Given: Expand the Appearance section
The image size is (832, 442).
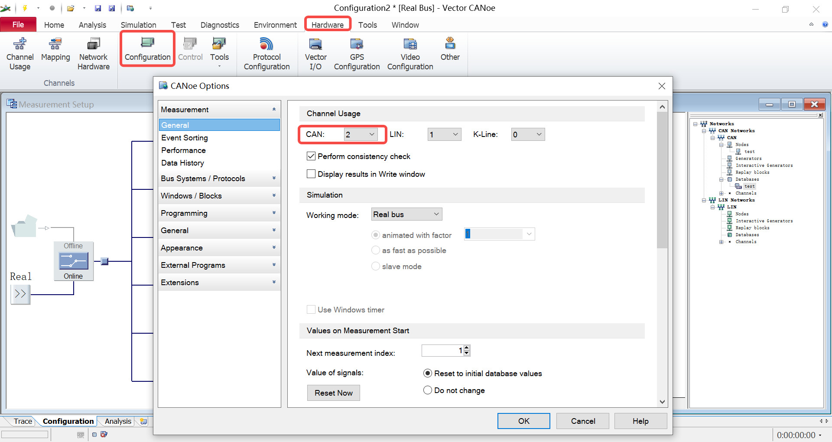Looking at the screenshot, I should point(219,247).
